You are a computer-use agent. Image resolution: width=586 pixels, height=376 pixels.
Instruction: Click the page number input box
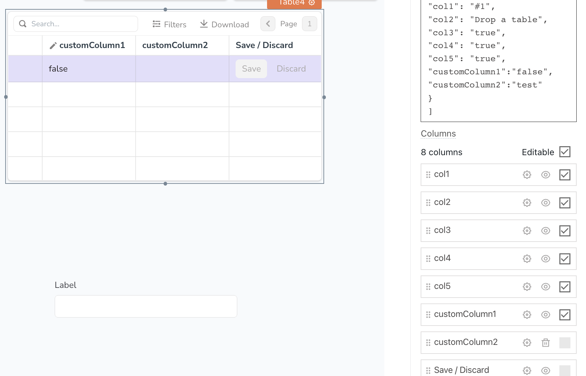[x=310, y=24]
